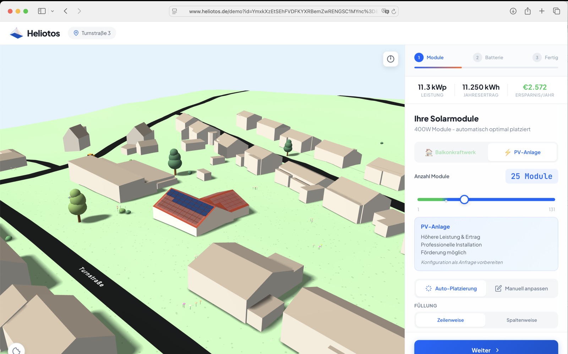Viewport: 568px width, 354px height.
Task: Choose Zeilenweise filling
Action: (450, 320)
